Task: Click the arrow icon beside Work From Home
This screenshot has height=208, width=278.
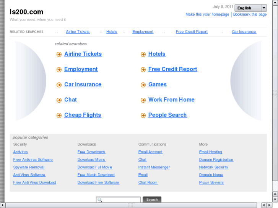Action: tap(143, 100)
